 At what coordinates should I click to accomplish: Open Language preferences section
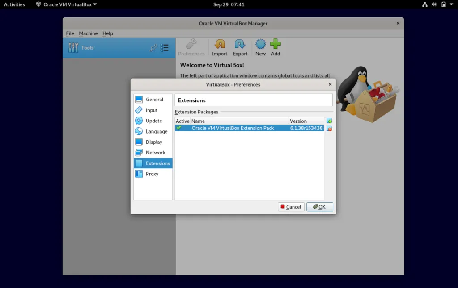tap(153, 131)
